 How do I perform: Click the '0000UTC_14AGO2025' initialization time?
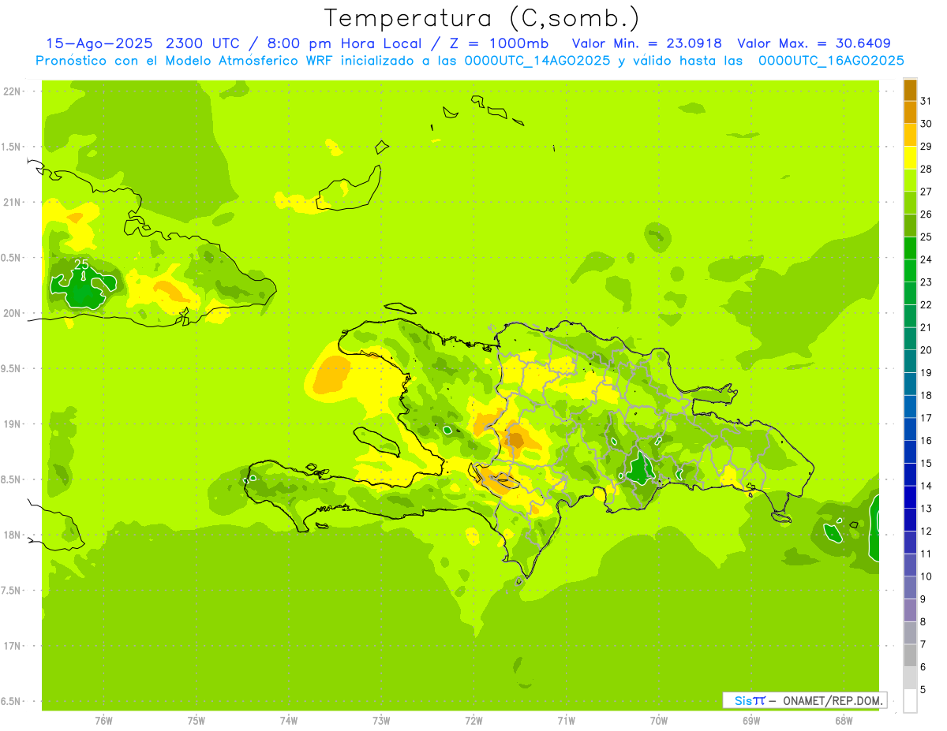pos(537,61)
